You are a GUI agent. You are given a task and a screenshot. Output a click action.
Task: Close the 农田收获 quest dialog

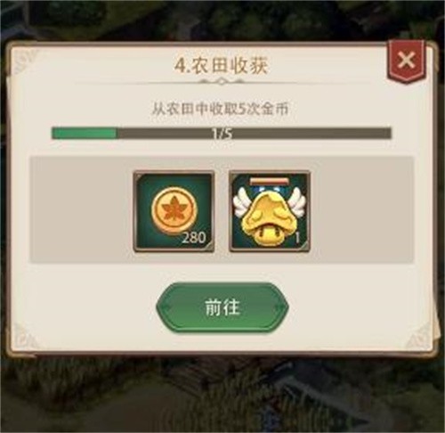click(x=406, y=61)
